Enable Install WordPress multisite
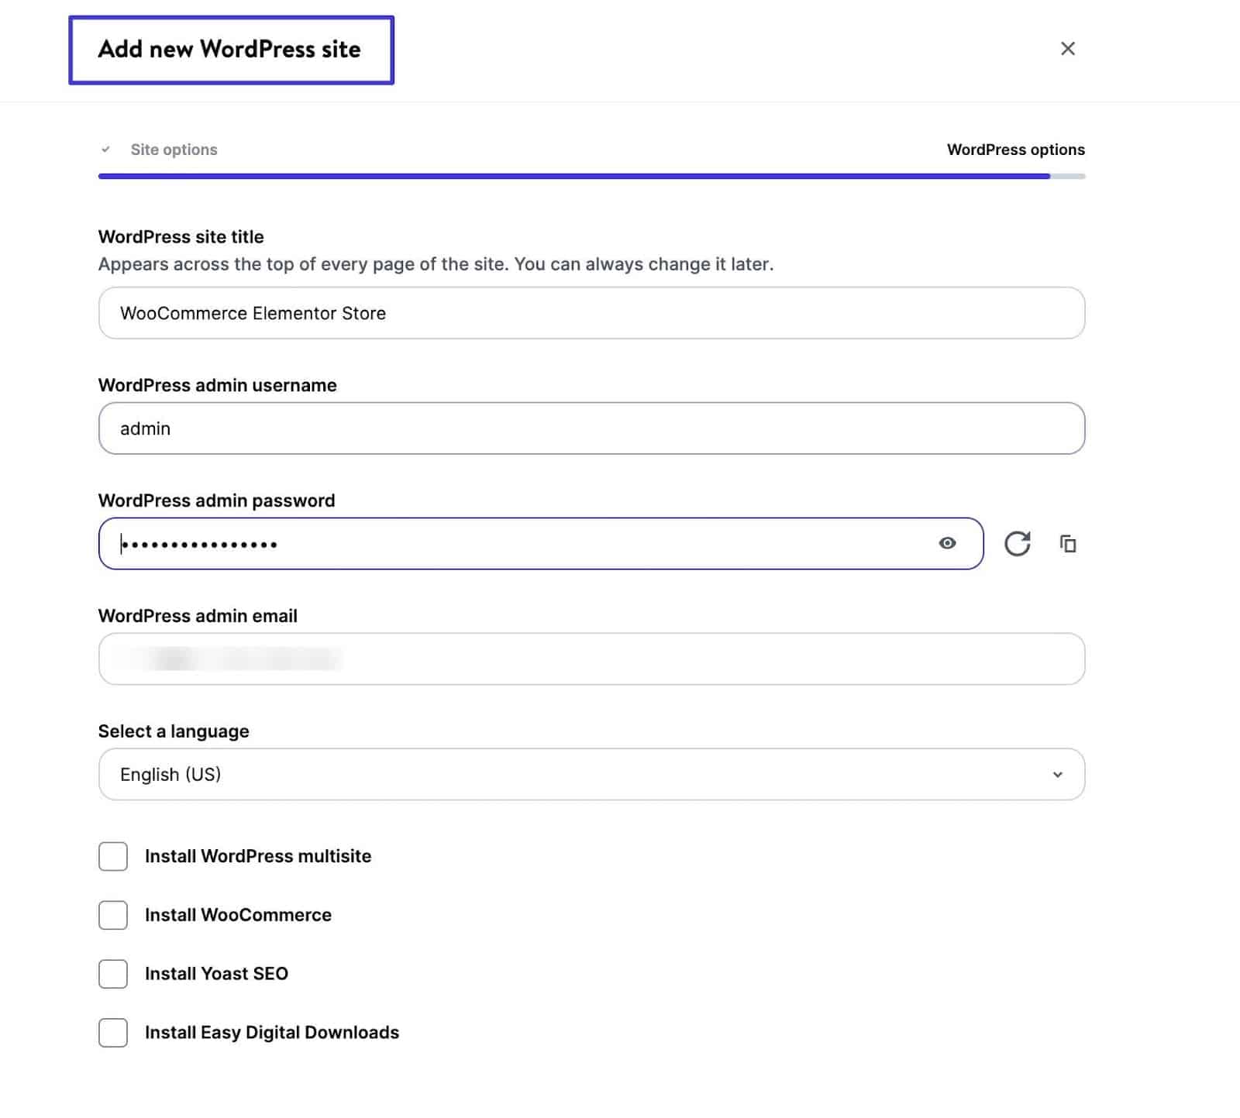 point(112,857)
